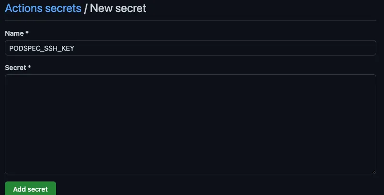Click the word Actions in breadcrumb link
The height and width of the screenshot is (195, 384).
(x=24, y=8)
